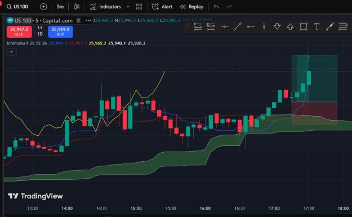Select the Trend Line drawing tool
This screenshot has width=352, height=217.
(237, 26)
